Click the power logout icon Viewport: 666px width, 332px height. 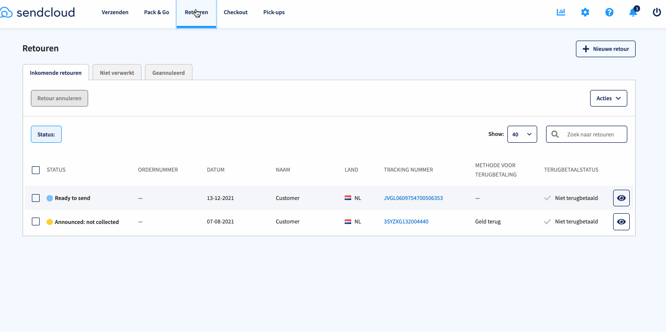(657, 12)
